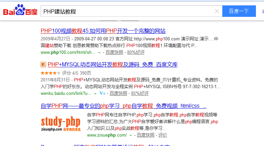The image size is (264, 146).
Task: Expand the dropdown arrow after www.php100.com URL
Action: tap(99, 53)
